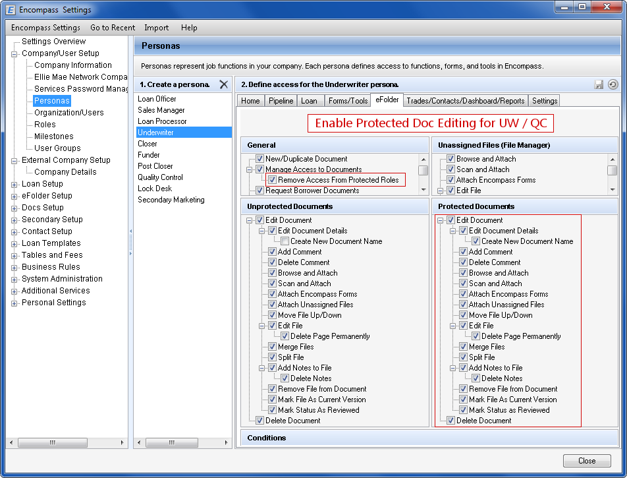
Task: Click the Close button
Action: click(587, 461)
